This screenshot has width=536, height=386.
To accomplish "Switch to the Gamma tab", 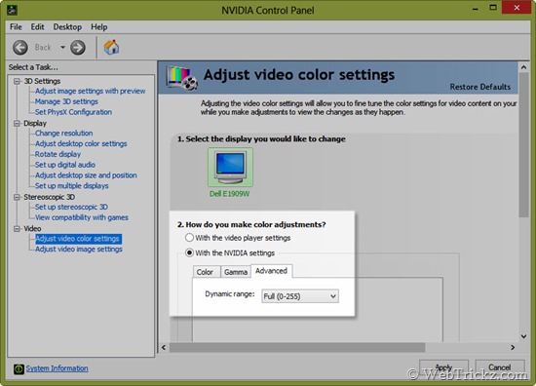I will (x=236, y=272).
